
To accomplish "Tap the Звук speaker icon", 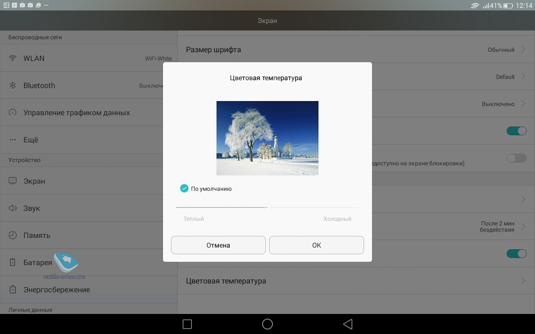I will [x=13, y=208].
